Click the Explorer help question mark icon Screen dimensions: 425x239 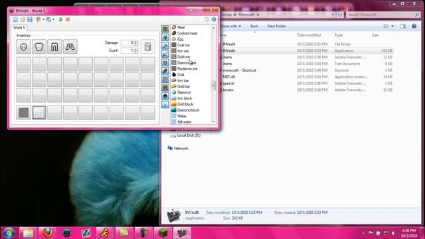tap(414, 27)
